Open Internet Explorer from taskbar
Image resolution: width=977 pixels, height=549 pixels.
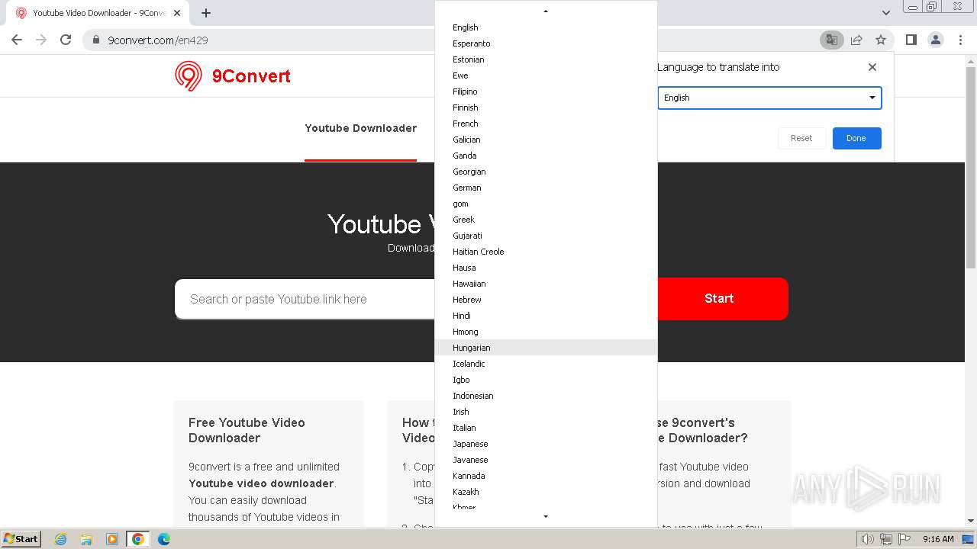point(60,539)
